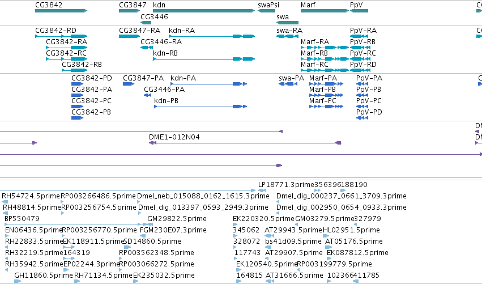Select the CG3847 gene label
Viewport: 482px width, 284px height.
133,5
